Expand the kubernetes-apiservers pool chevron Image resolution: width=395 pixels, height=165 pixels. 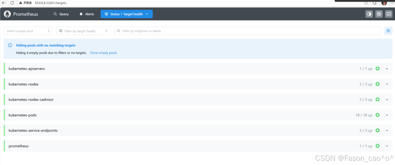click(x=387, y=69)
